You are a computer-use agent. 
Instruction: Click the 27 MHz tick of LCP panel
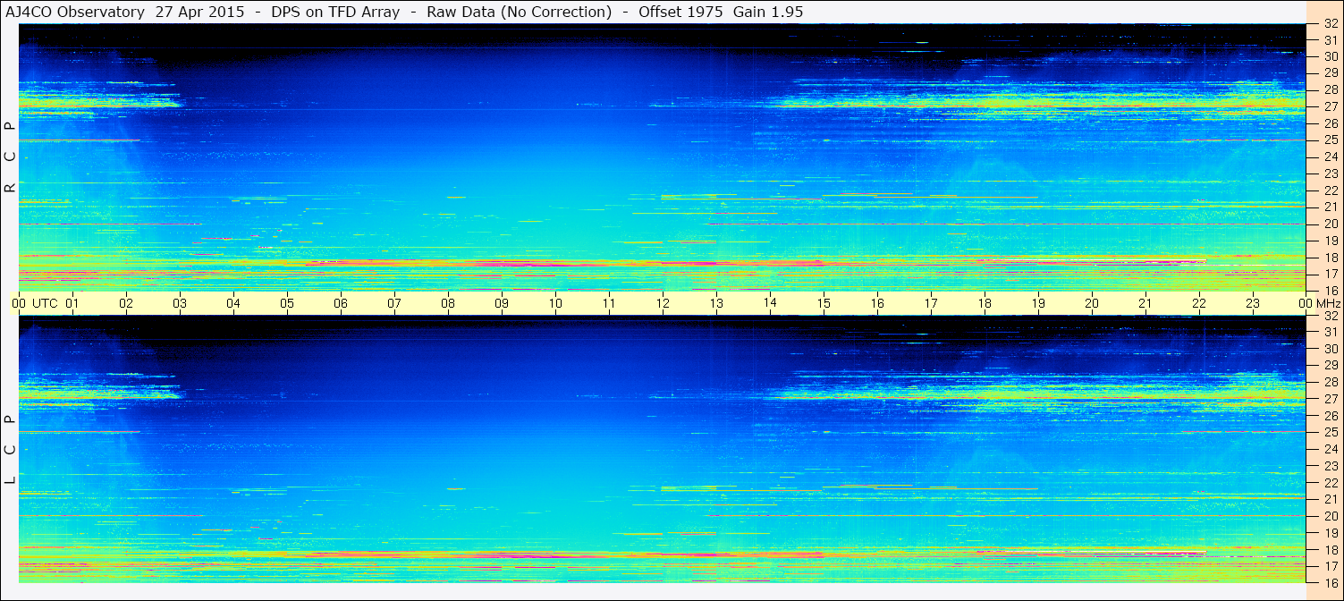(1330, 399)
